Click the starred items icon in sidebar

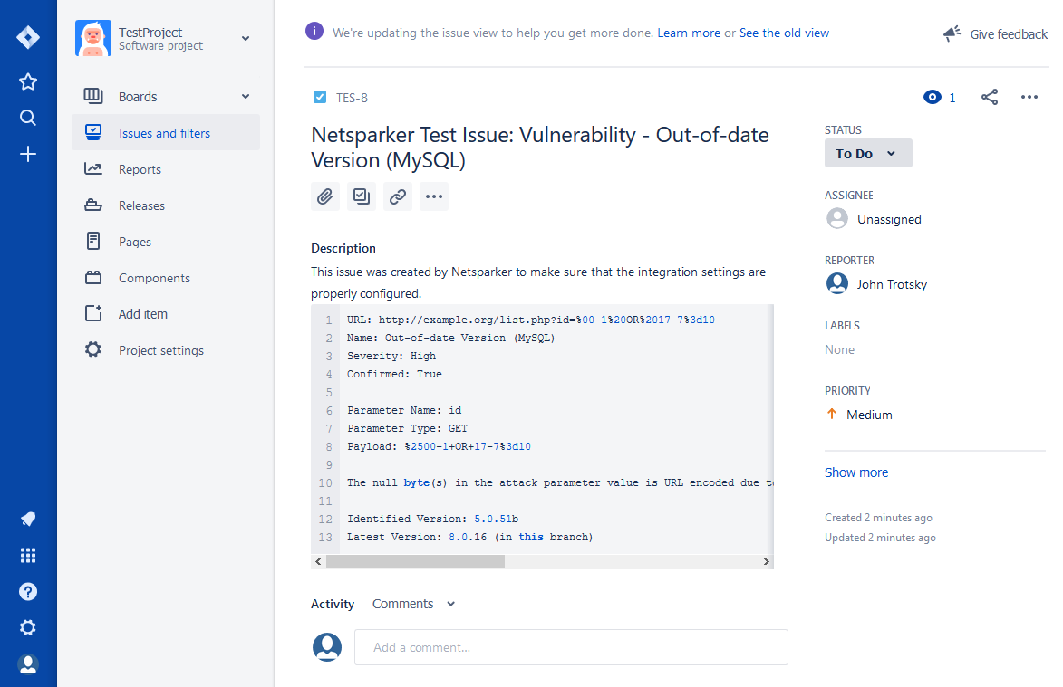click(28, 81)
